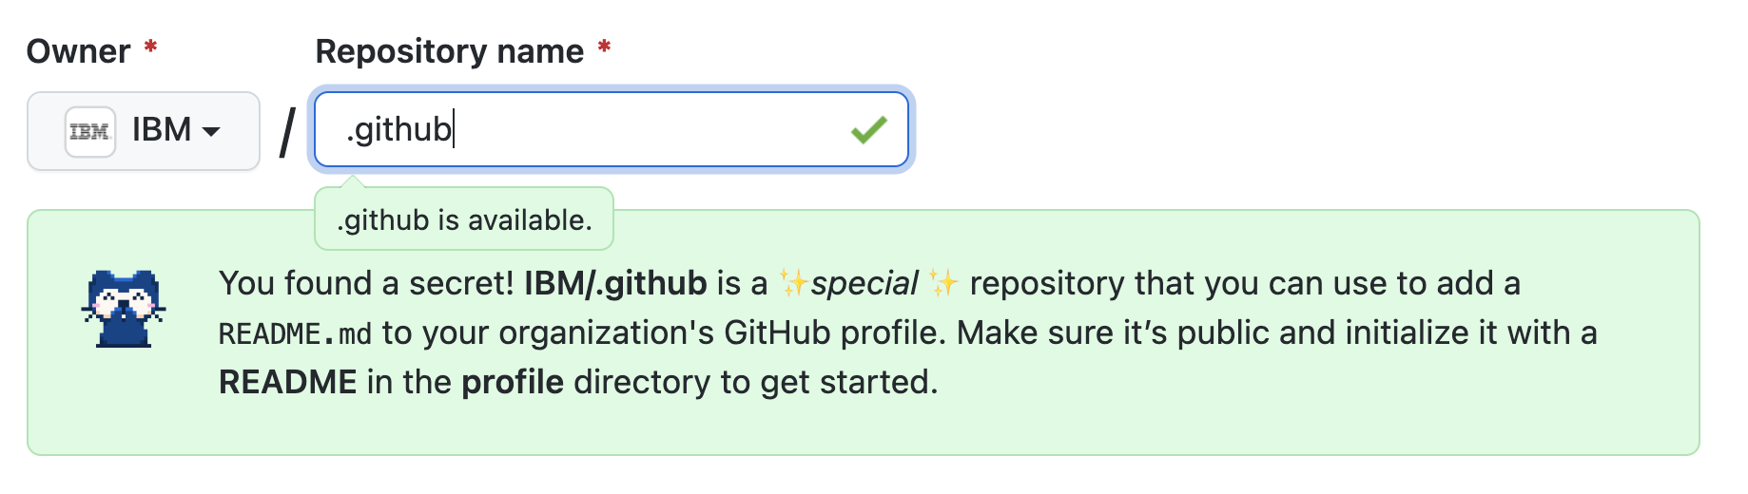The height and width of the screenshot is (494, 1748).
Task: Focus the Repository name input field
Action: pos(612,129)
